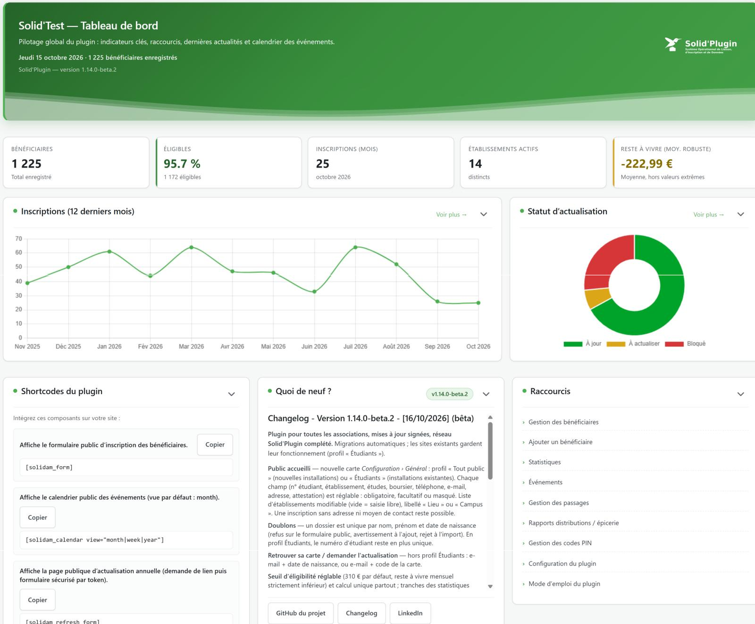Collapse the Shortcodes du plugin panel
Viewport: 755px width, 624px height.
(232, 394)
